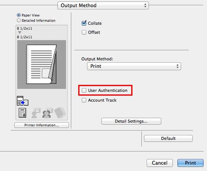The width and height of the screenshot is (207, 171).
Task: Enable the Account Track checkbox
Action: click(84, 100)
